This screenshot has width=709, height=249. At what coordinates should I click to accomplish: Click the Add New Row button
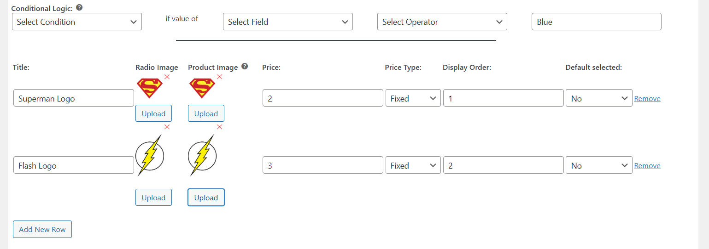(x=42, y=229)
